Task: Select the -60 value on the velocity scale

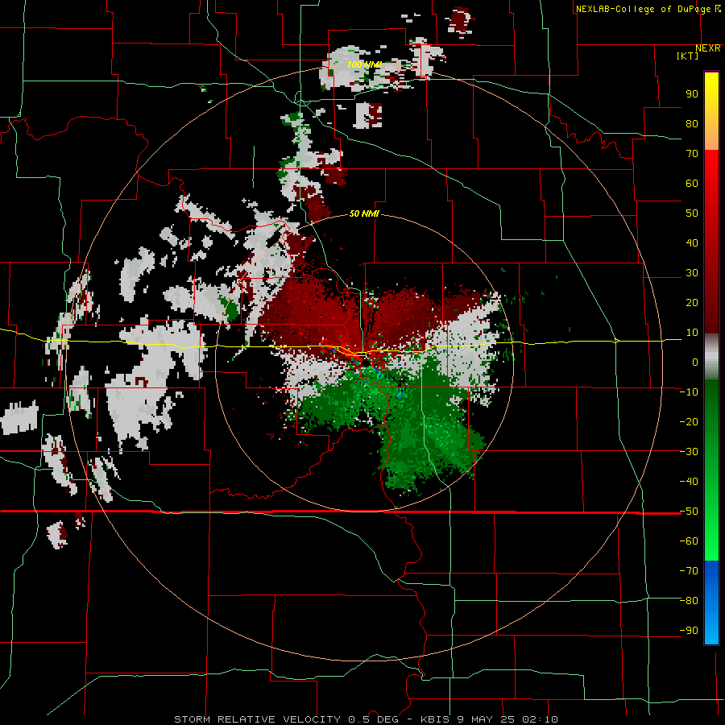Action: pyautogui.click(x=689, y=541)
